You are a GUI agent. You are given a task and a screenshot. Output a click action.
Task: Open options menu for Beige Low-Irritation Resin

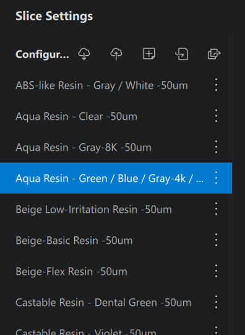point(217,209)
